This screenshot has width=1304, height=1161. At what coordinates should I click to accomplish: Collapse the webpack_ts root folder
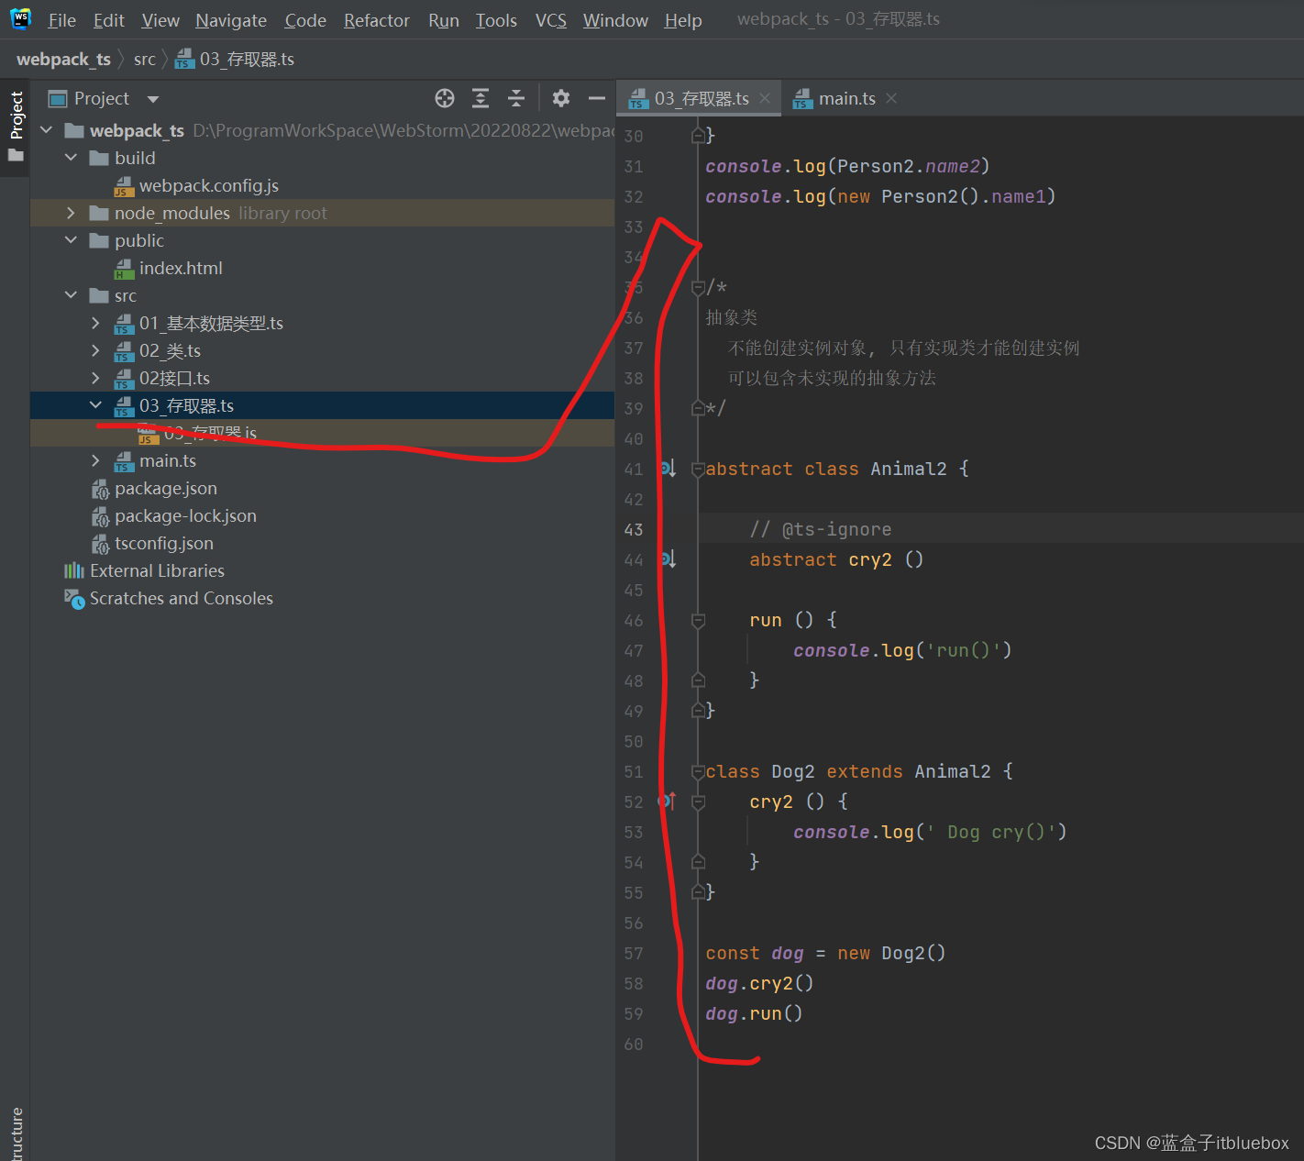[x=47, y=130]
